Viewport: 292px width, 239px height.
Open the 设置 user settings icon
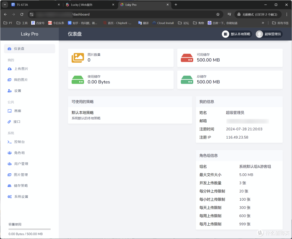(9, 91)
